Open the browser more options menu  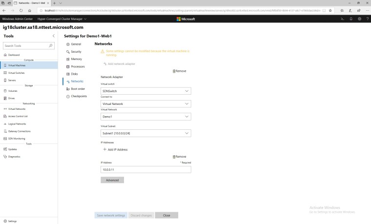click(367, 10)
